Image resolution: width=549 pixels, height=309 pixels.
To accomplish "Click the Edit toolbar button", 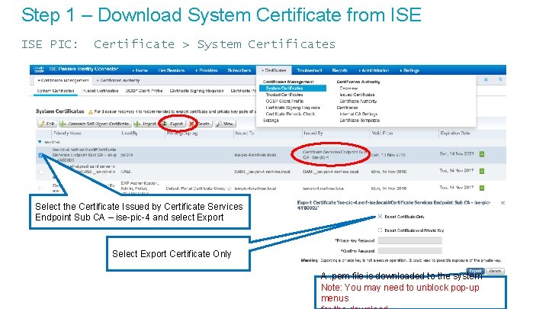I will (47, 124).
